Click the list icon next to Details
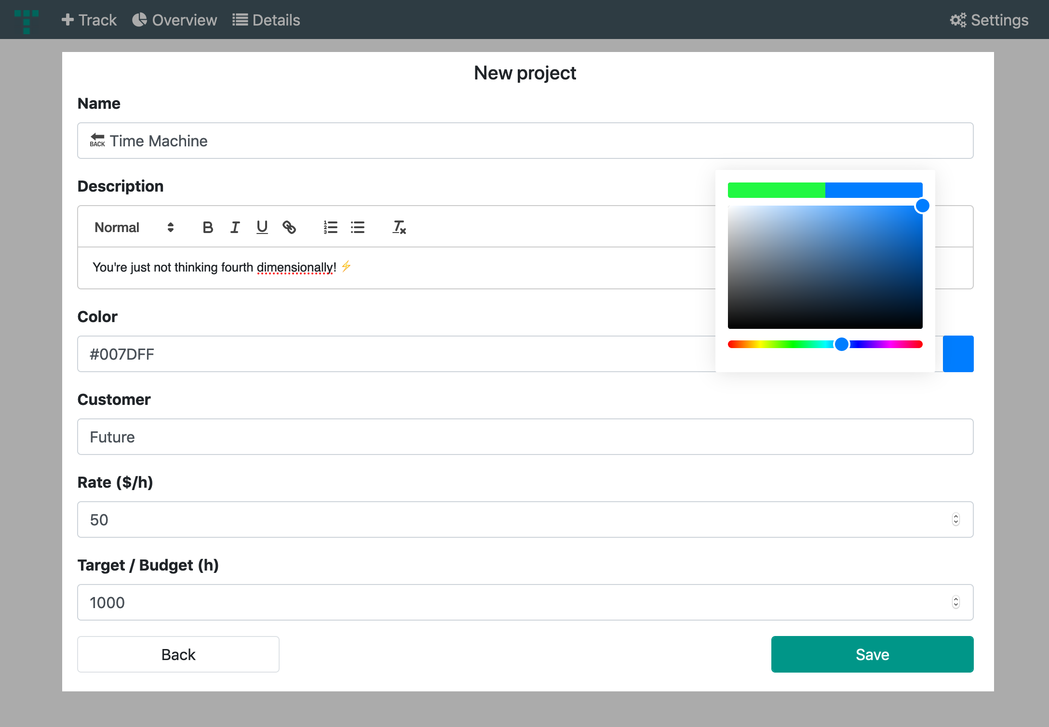 tap(240, 20)
